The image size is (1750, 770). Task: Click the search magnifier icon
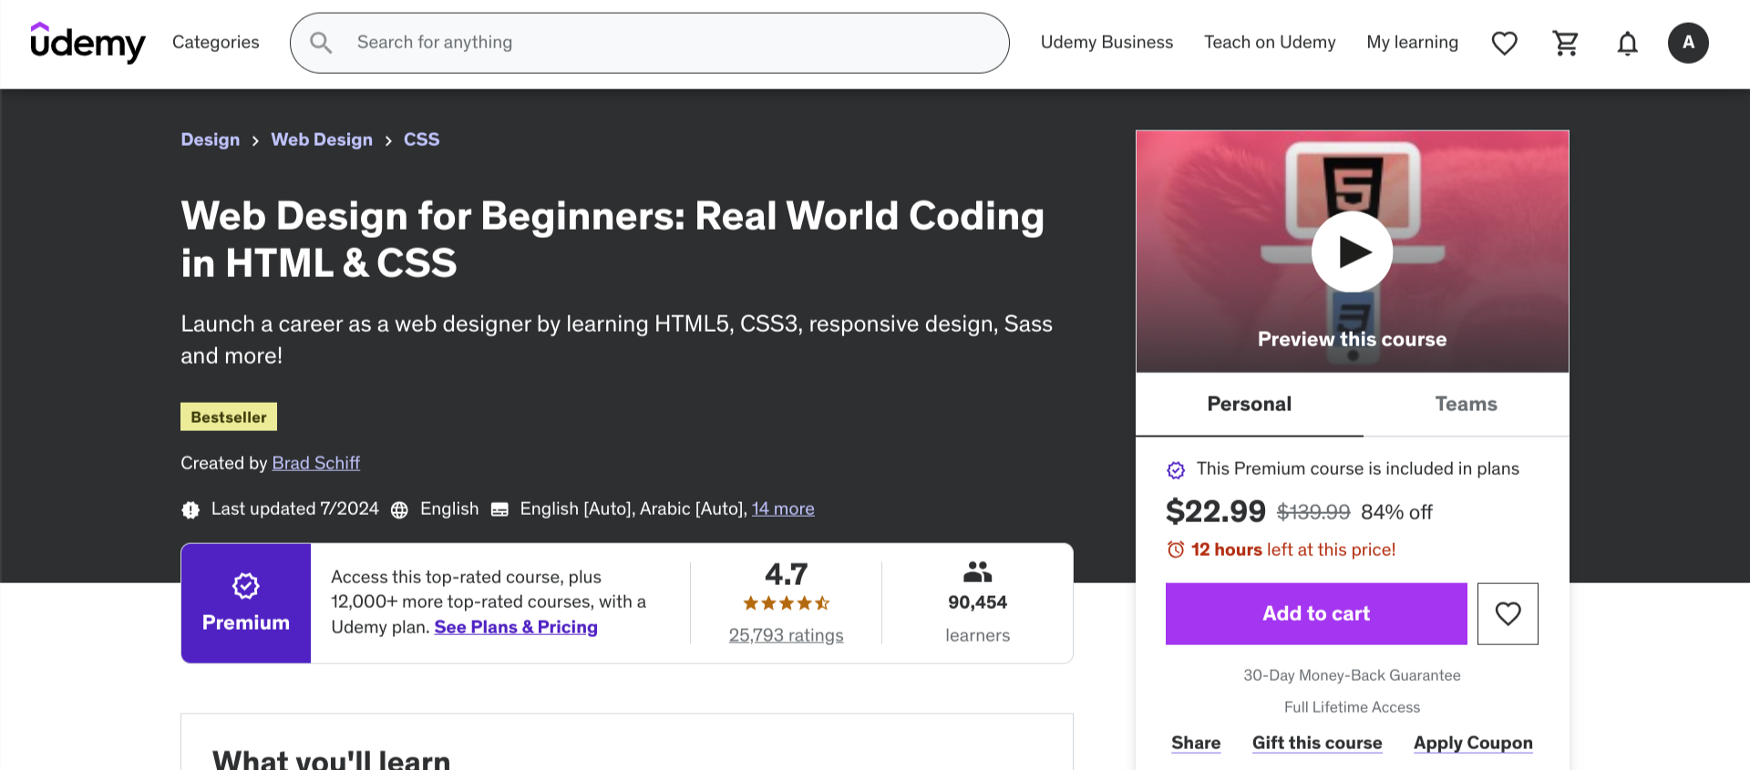321,43
